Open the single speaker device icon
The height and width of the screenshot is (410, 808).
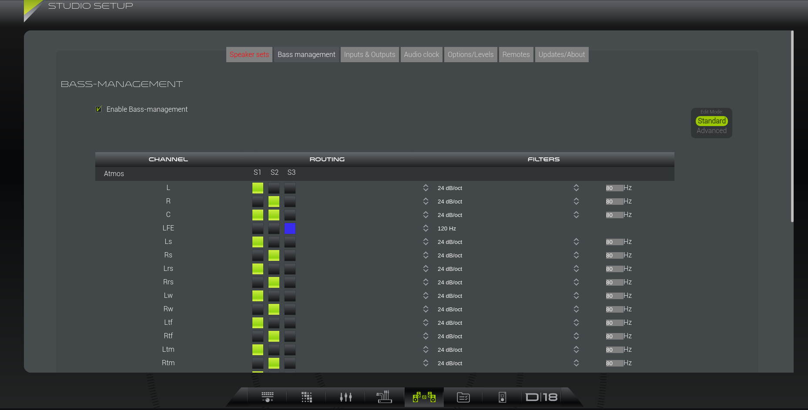(502, 397)
